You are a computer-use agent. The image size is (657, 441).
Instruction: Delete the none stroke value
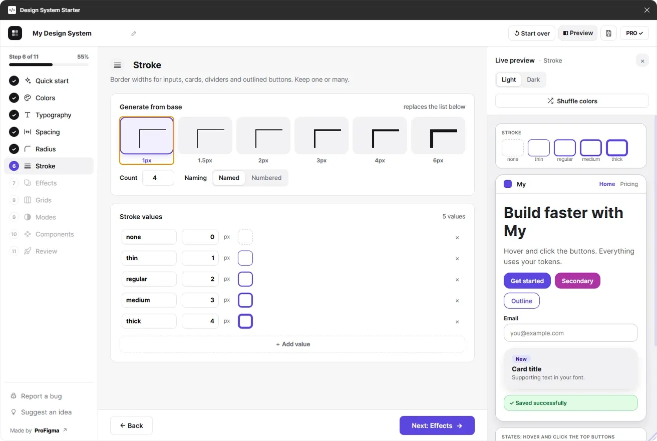point(457,238)
